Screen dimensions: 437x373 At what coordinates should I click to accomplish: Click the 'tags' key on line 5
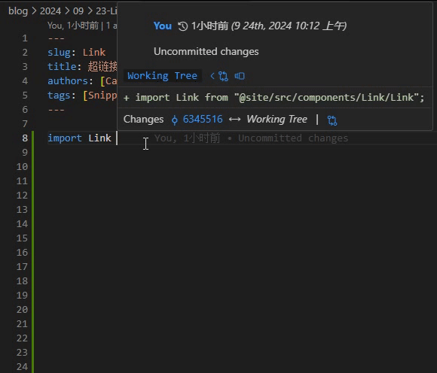point(59,96)
